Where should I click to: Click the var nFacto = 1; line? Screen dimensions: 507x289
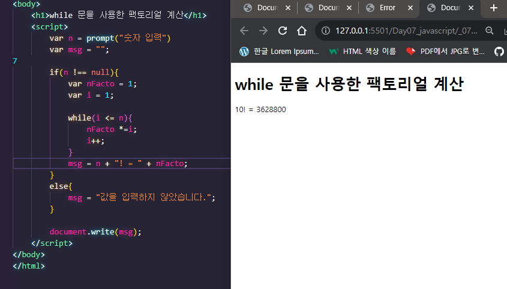pos(103,84)
